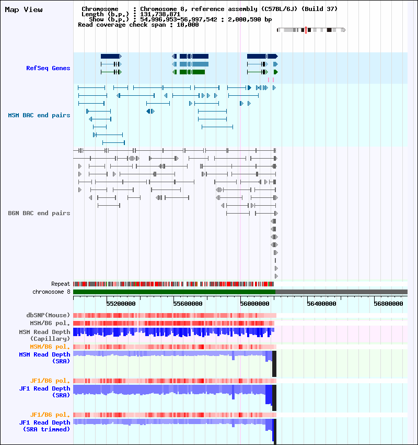Click the 55200000 ruler label
418x445 pixels.
121,304
